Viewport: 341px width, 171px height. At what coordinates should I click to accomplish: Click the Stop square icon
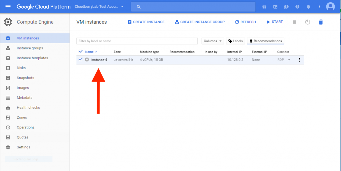pyautogui.click(x=294, y=22)
